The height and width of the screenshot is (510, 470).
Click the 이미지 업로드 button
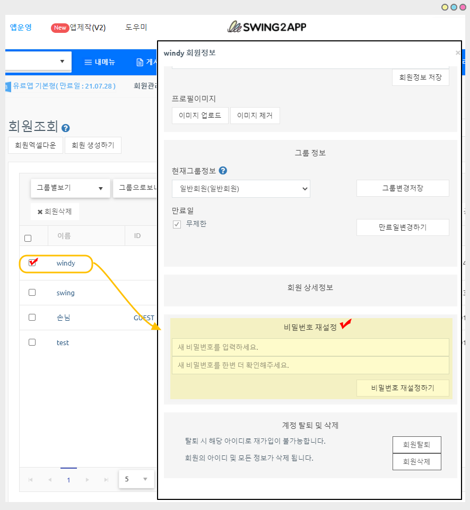[200, 116]
